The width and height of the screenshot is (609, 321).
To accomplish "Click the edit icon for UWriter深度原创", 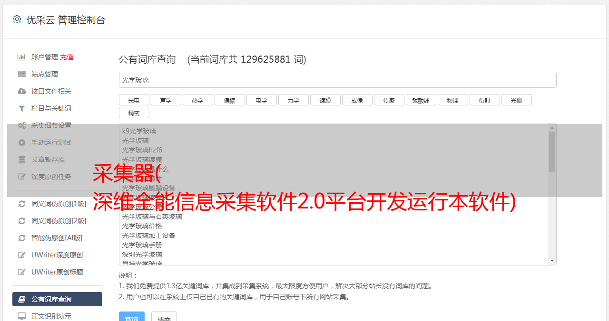I will pyautogui.click(x=22, y=255).
